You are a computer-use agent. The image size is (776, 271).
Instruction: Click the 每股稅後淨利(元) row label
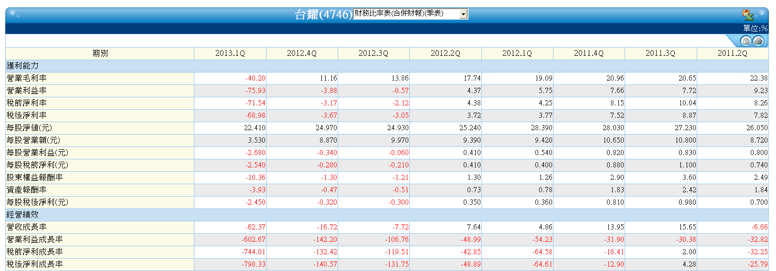(37, 202)
